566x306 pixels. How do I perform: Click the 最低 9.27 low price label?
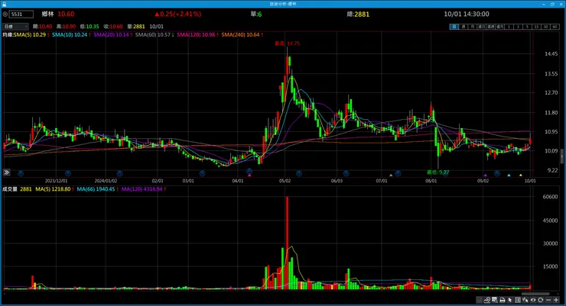[x=438, y=172]
